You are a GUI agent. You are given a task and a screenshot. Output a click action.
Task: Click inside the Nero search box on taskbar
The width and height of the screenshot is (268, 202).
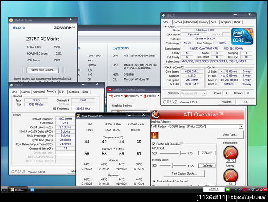click(214, 189)
